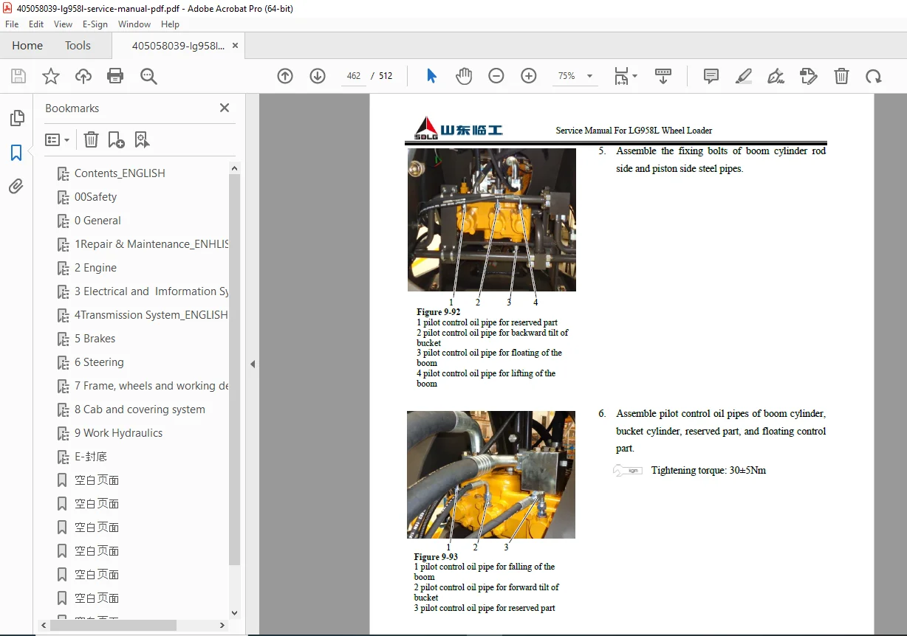Choose the selection arrow tool
Viewport: 907px width, 636px height.
432,76
